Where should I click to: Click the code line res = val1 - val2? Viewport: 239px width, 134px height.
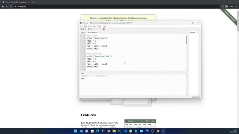click(x=97, y=64)
